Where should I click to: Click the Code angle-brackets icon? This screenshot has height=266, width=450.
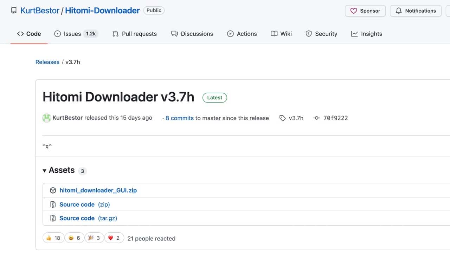point(20,34)
